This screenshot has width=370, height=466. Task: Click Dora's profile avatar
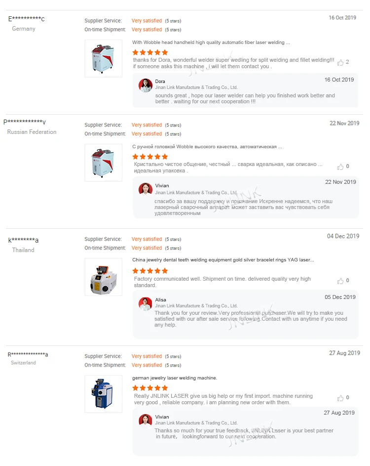pos(146,85)
